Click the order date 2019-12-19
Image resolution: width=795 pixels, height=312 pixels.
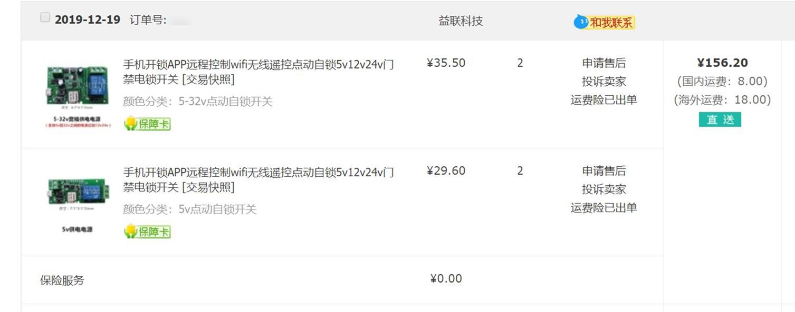coord(87,20)
